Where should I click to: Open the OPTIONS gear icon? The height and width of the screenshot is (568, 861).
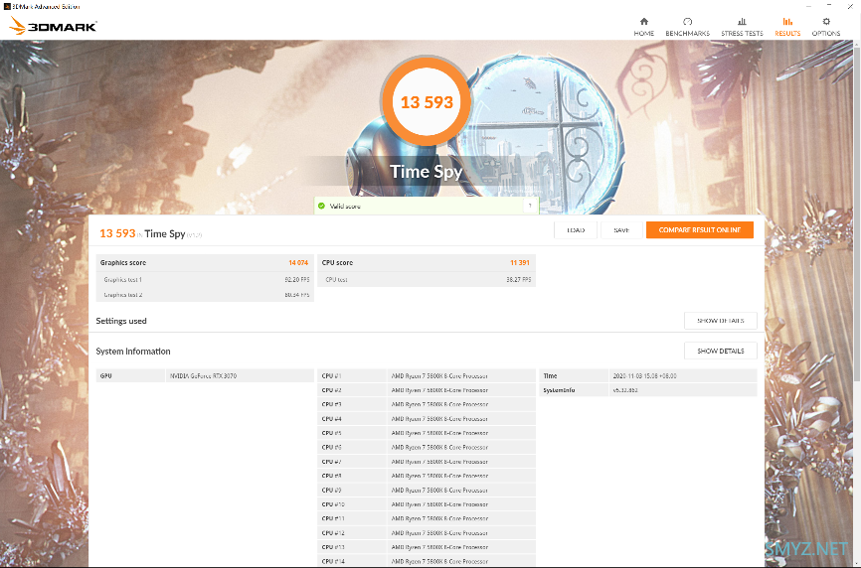coord(826,22)
